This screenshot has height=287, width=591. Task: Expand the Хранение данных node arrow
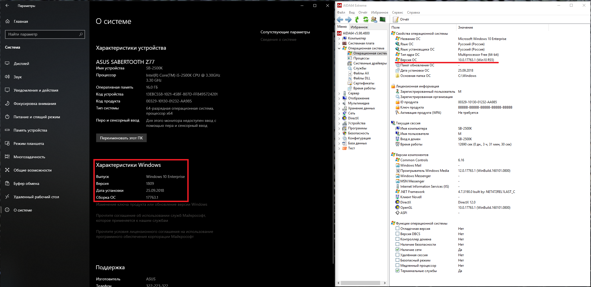(x=339, y=109)
